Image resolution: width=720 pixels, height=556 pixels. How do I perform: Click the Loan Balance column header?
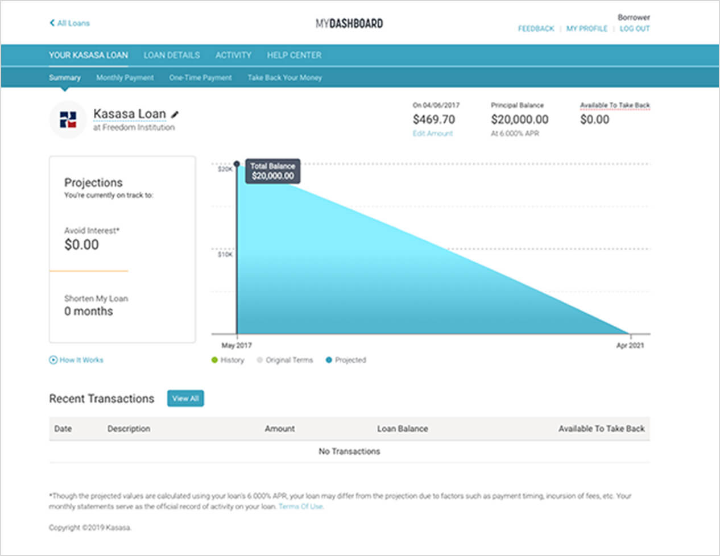403,429
